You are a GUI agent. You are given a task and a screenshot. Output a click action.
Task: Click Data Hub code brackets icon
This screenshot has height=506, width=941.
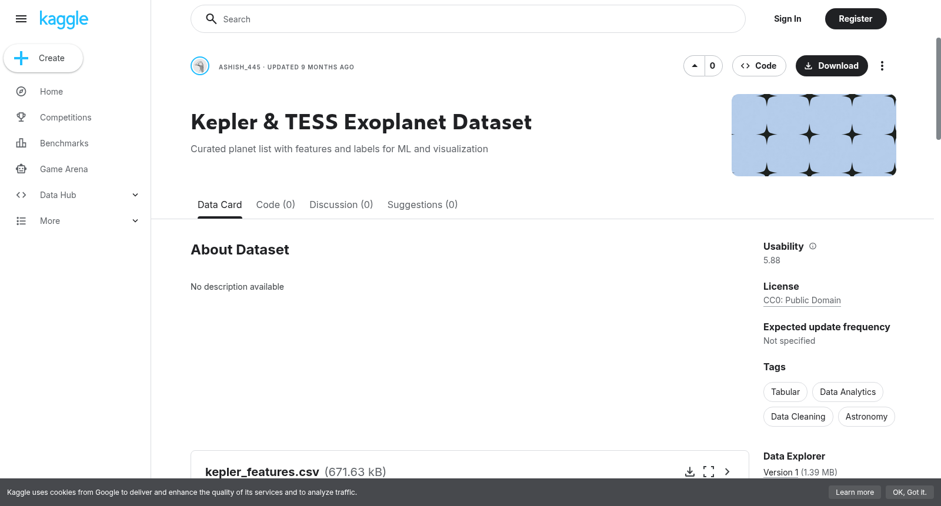click(21, 195)
